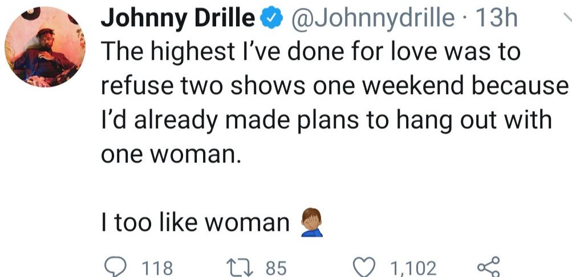The width and height of the screenshot is (572, 277).
Task: Open the share icon menu
Action: [488, 266]
